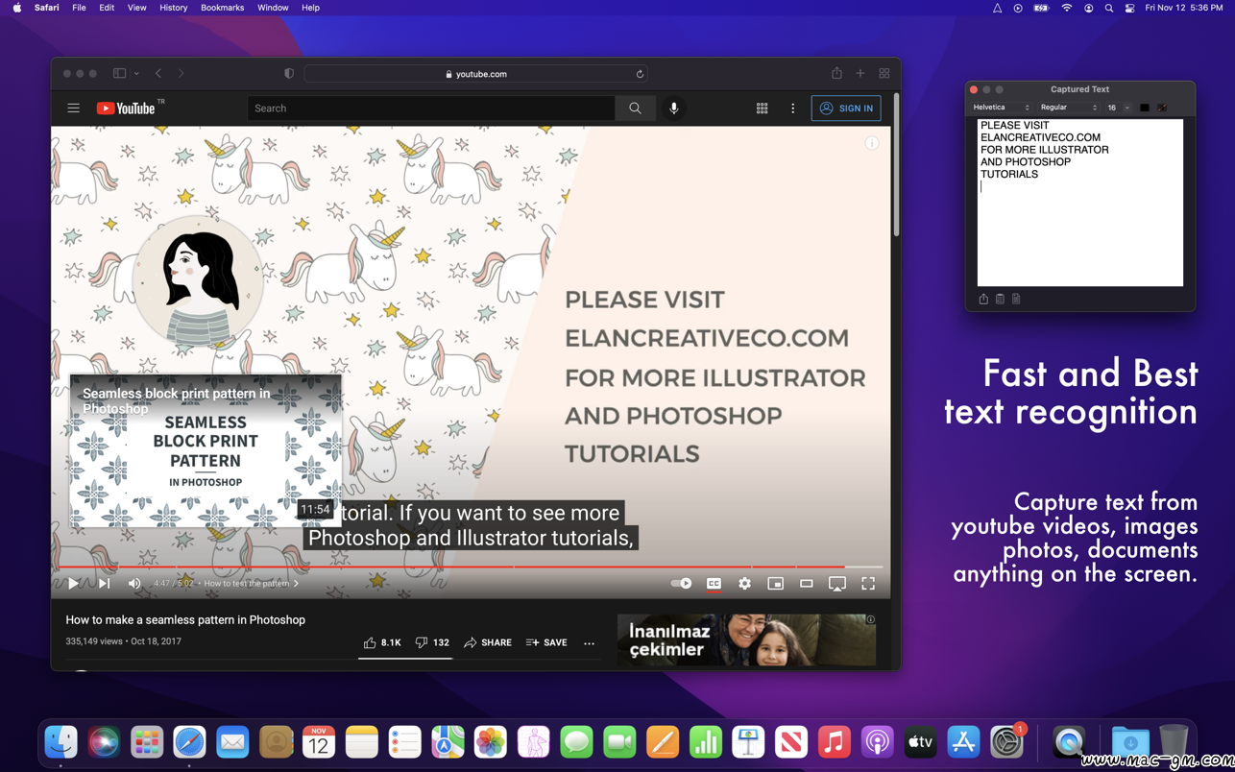
Task: Open Safari privacy report shield
Action: 289,74
